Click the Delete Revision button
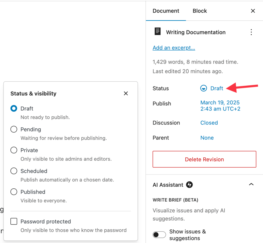263x243 pixels. coord(204,160)
